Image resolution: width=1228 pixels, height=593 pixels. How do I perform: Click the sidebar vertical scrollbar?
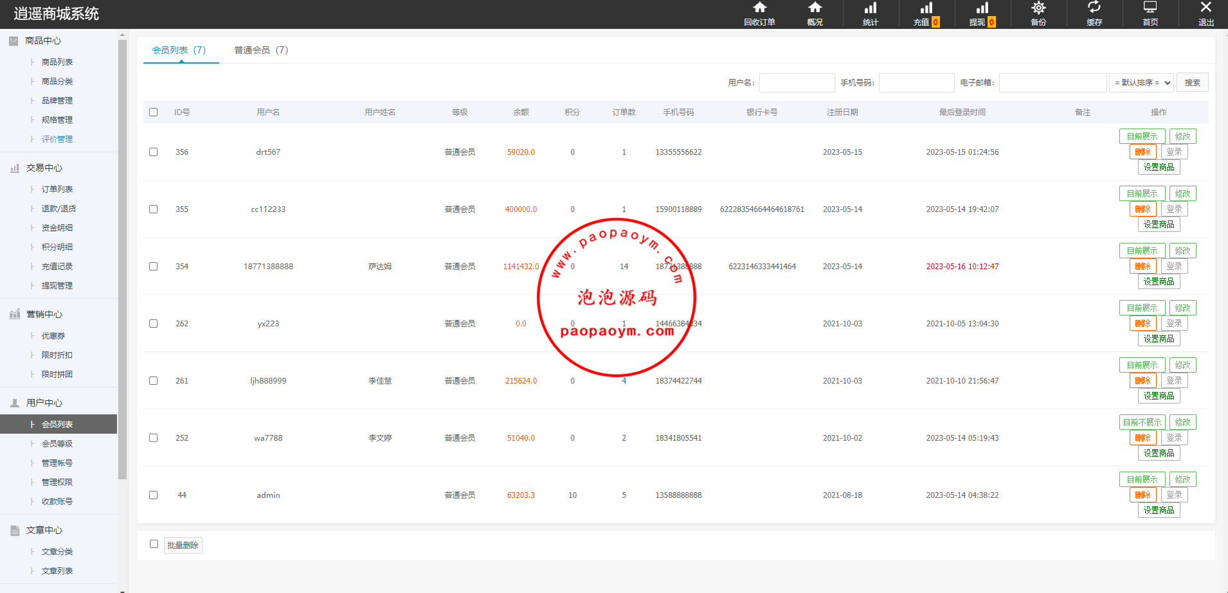(122, 257)
